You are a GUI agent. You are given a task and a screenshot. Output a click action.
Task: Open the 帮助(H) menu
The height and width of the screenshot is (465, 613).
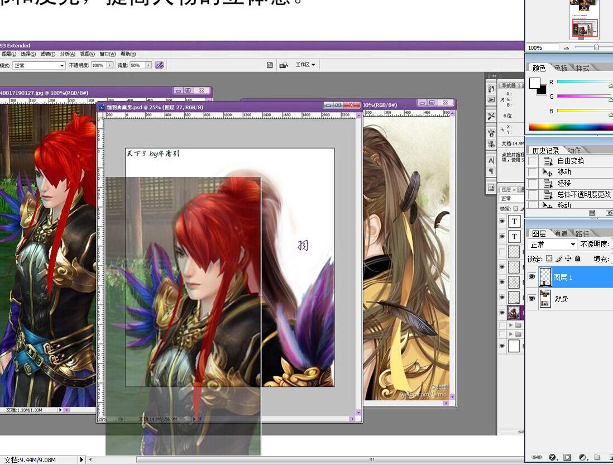point(128,54)
